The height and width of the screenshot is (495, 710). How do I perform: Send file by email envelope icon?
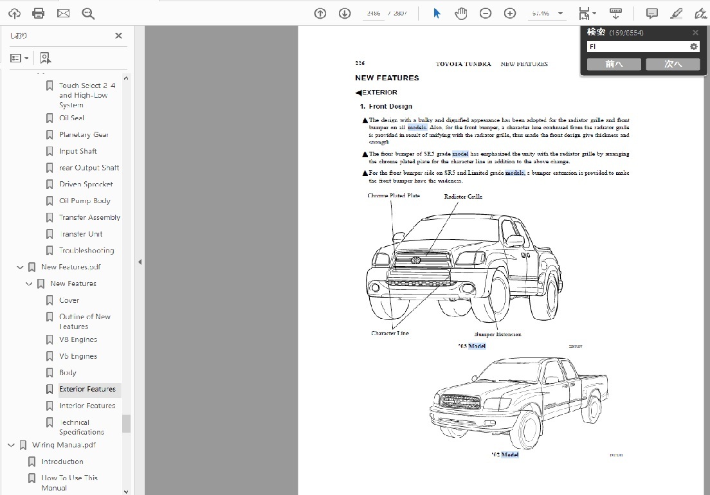coord(63,14)
